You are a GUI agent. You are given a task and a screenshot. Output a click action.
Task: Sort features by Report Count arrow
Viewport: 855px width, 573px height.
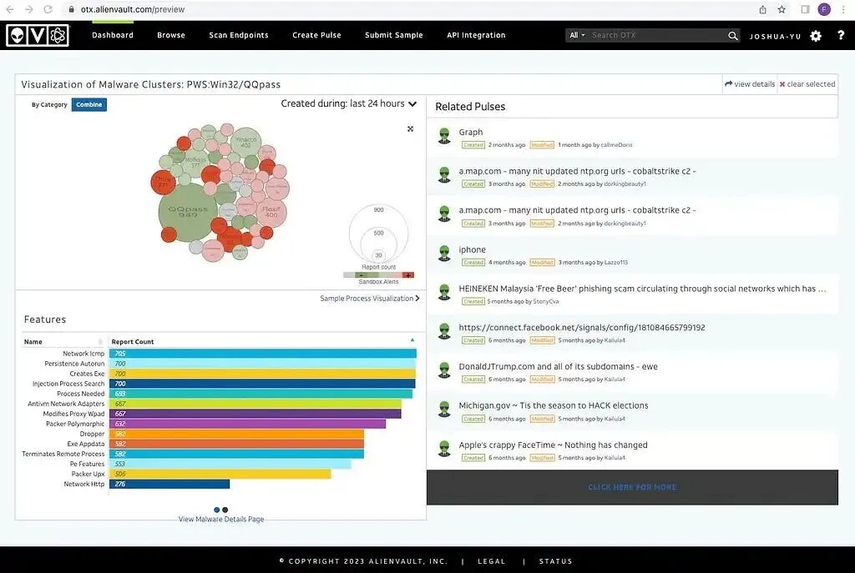[x=412, y=339]
